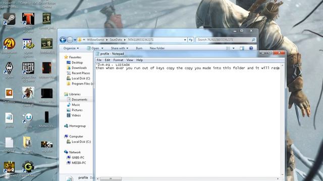
Task: Open Notepad File menu
Action: point(99,60)
